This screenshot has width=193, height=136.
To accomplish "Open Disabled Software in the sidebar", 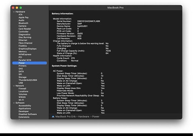I will pyautogui.click(x=28, y=114).
